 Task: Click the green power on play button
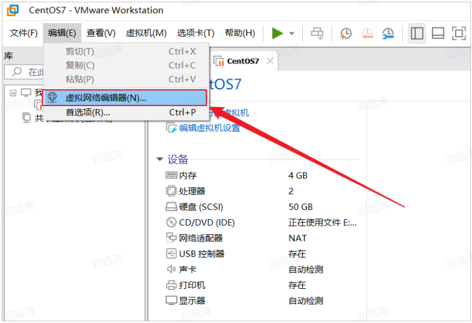coord(277,34)
